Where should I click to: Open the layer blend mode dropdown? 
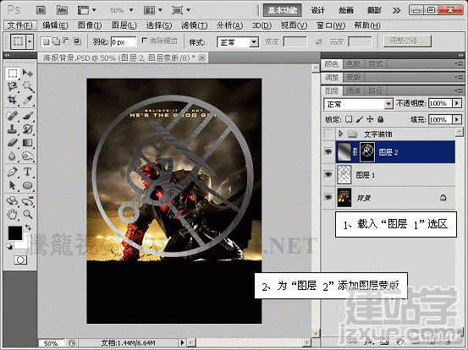[358, 104]
